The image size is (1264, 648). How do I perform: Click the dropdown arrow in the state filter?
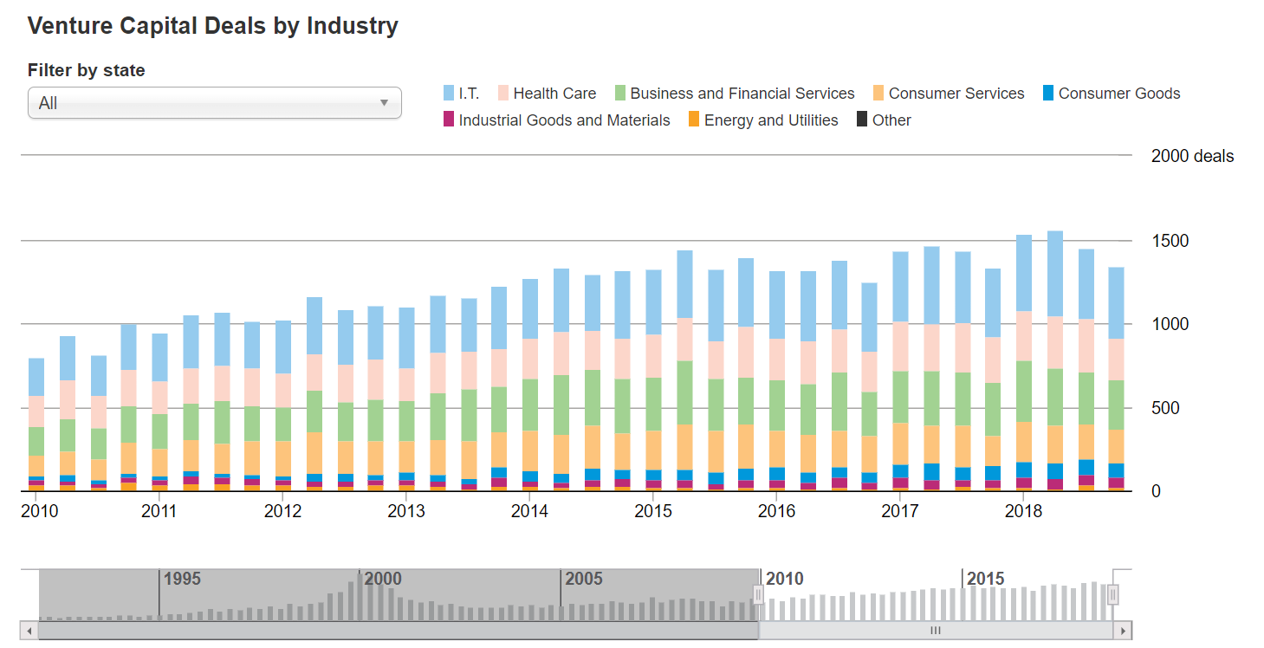point(384,103)
